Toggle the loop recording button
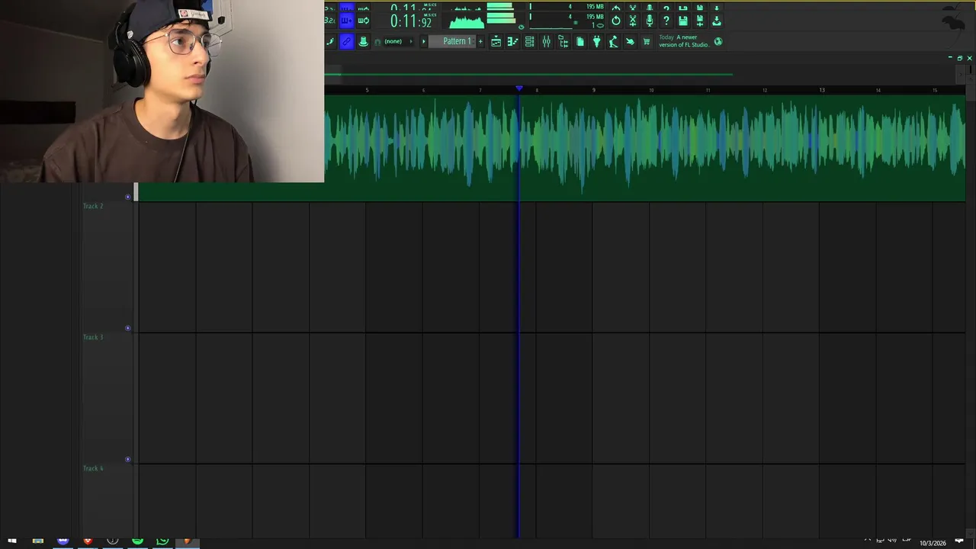976x549 pixels. [364, 21]
